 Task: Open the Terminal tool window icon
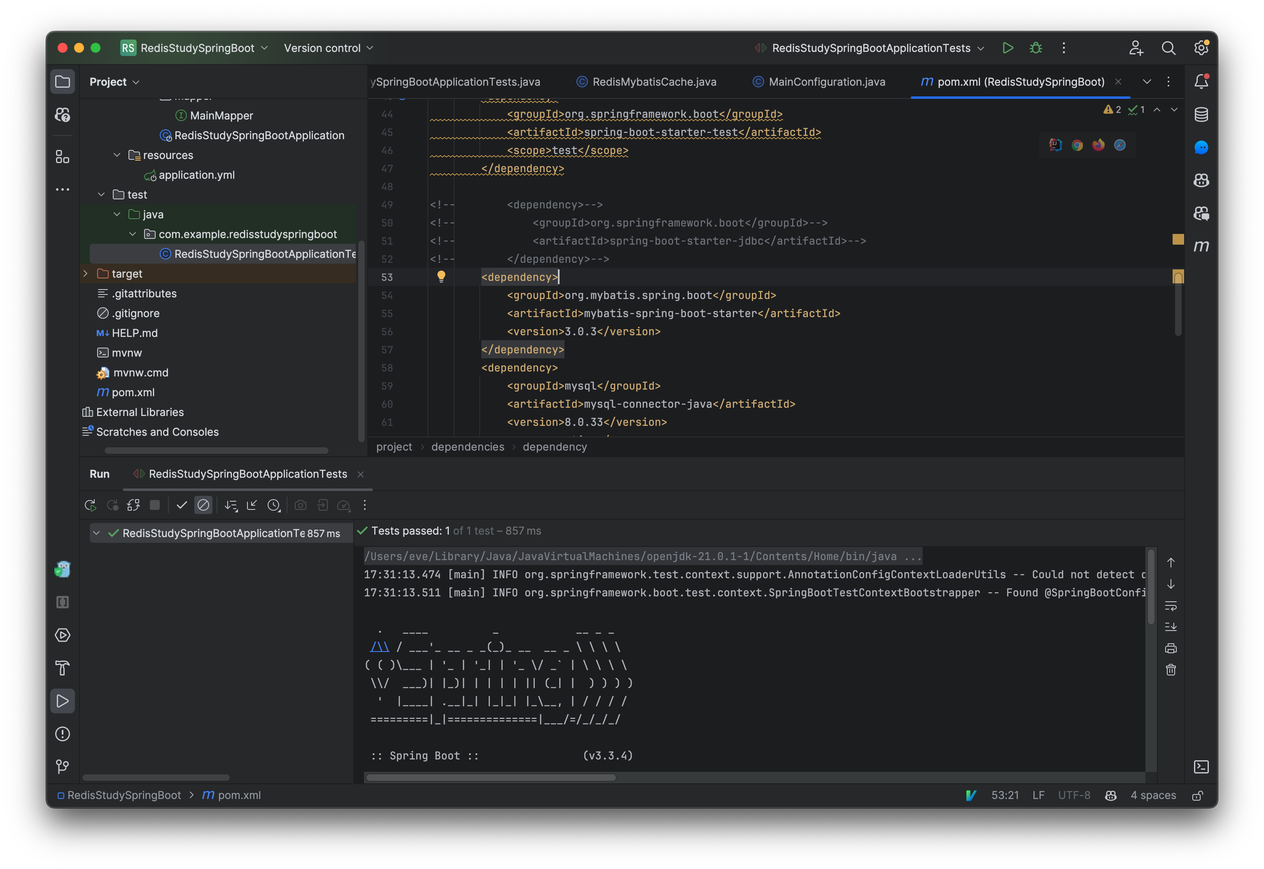[x=1201, y=766]
